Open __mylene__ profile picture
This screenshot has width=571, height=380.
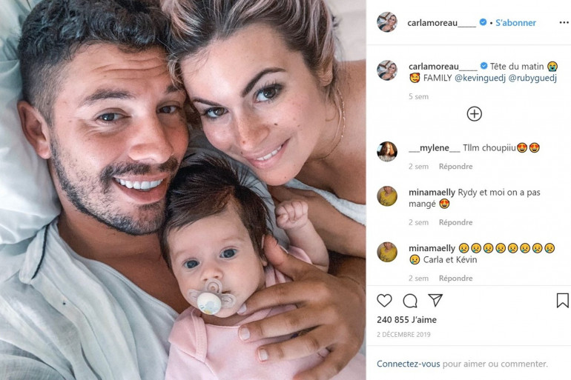387,151
